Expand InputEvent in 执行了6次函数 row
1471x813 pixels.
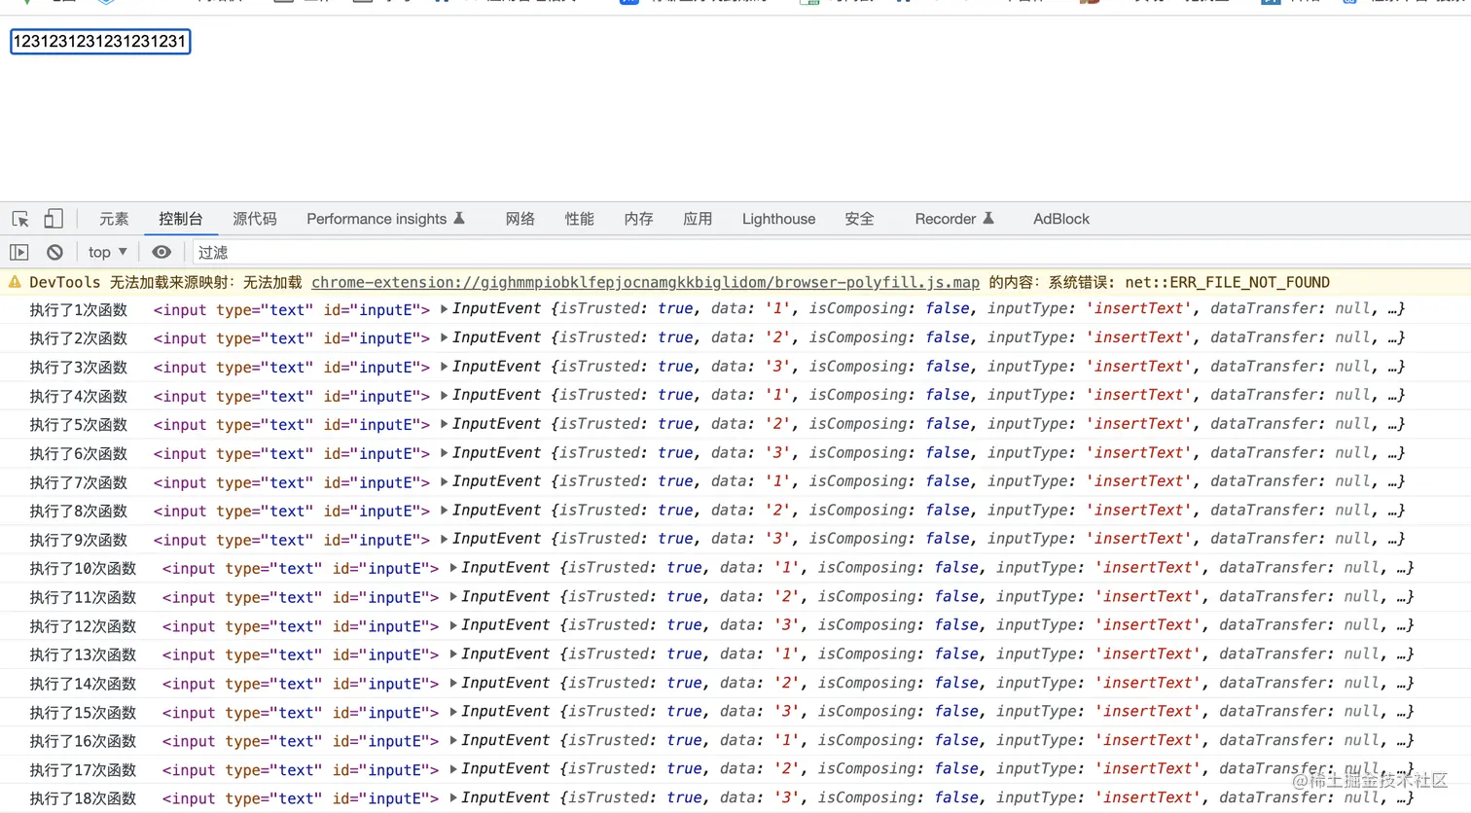pyautogui.click(x=445, y=453)
